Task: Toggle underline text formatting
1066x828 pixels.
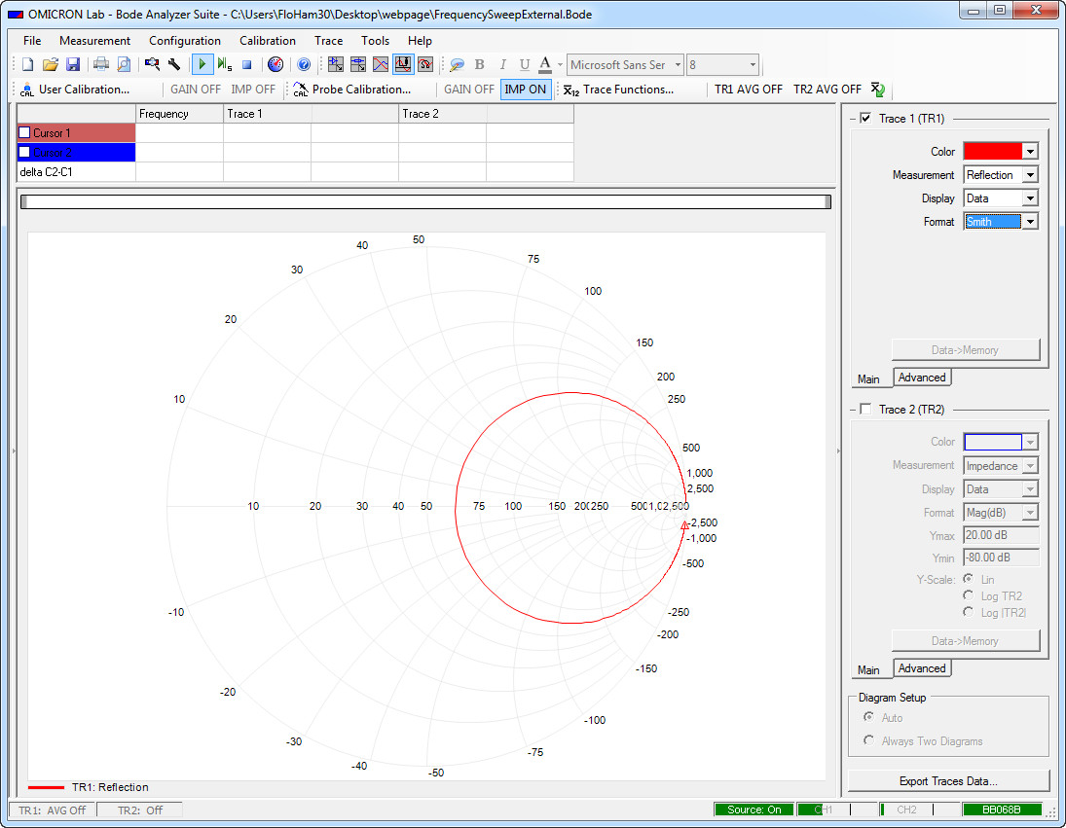Action: [x=524, y=64]
